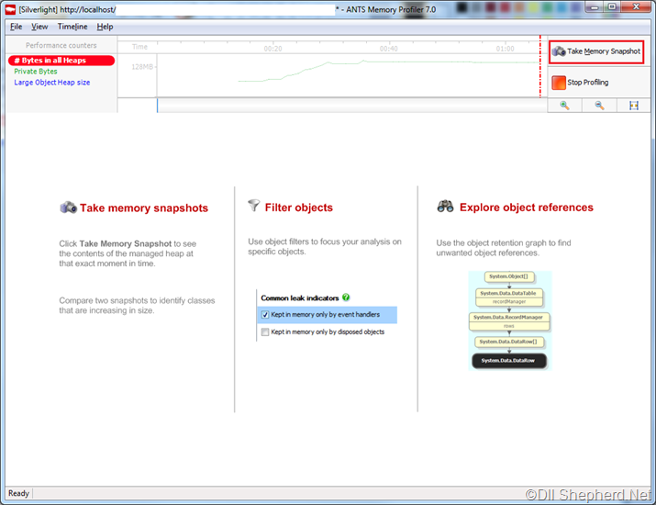Viewport: 656px width, 505px height.
Task: Click the red dashed timeline marker
Action: click(x=540, y=66)
